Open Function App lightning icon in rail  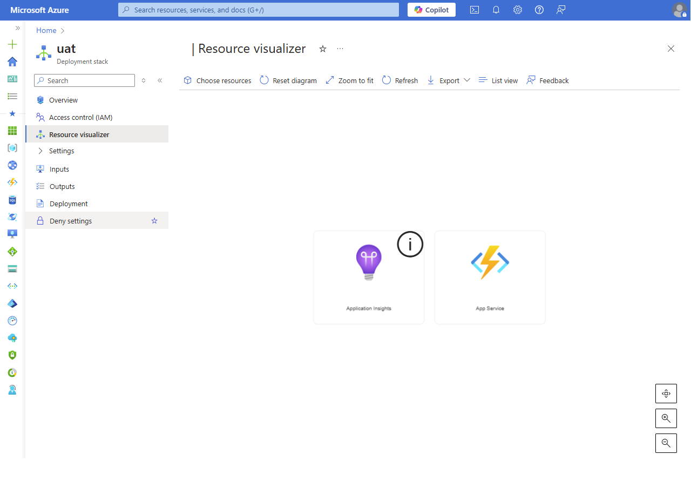pos(12,182)
